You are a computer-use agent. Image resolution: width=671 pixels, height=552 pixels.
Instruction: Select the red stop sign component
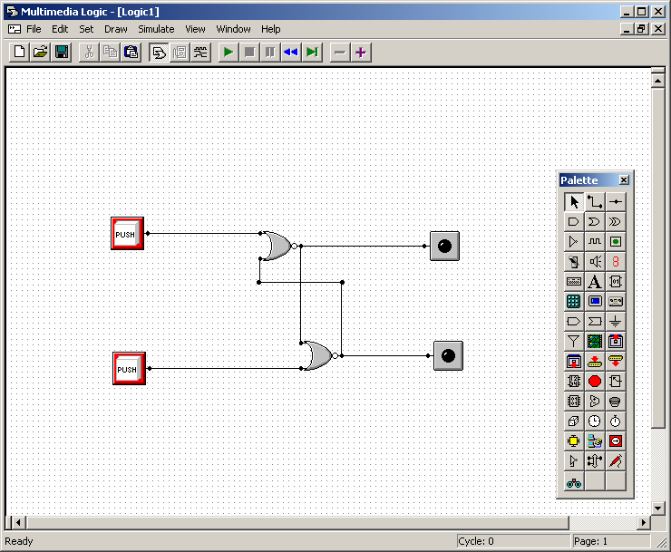tap(595, 381)
